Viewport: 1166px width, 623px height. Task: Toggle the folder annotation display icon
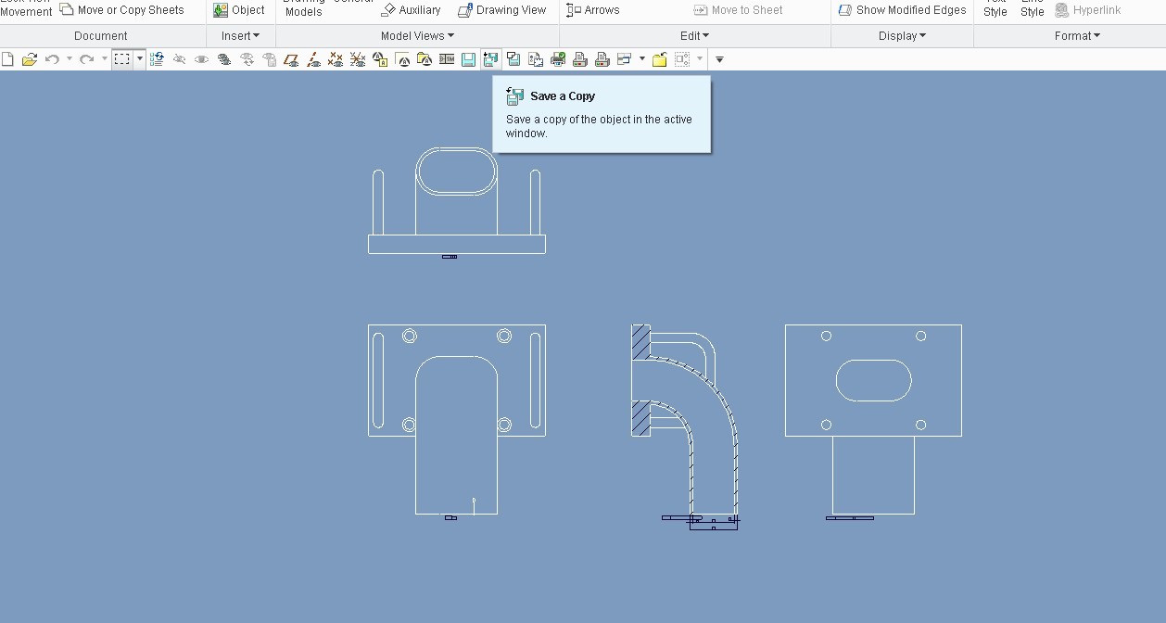pyautogui.click(x=425, y=59)
